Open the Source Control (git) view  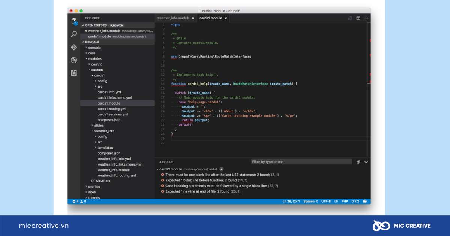pos(74,47)
